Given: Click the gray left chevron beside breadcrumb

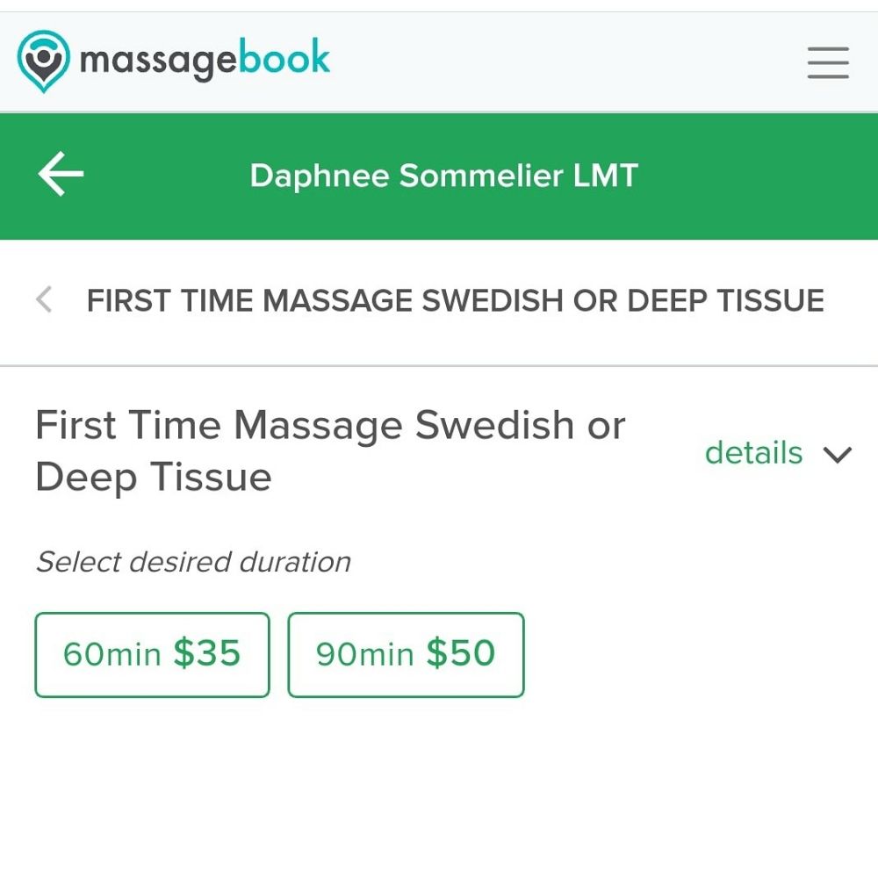Looking at the screenshot, I should pos(44,300).
